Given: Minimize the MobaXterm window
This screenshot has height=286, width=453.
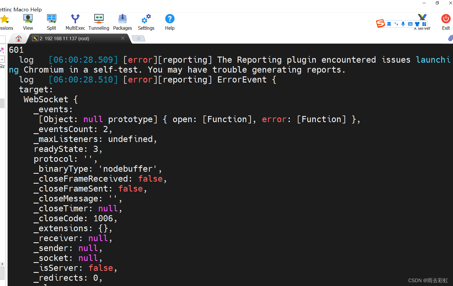Looking at the screenshot, I should [424, 3].
